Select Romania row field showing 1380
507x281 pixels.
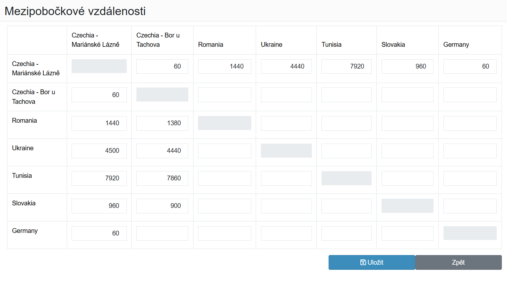coord(162,123)
